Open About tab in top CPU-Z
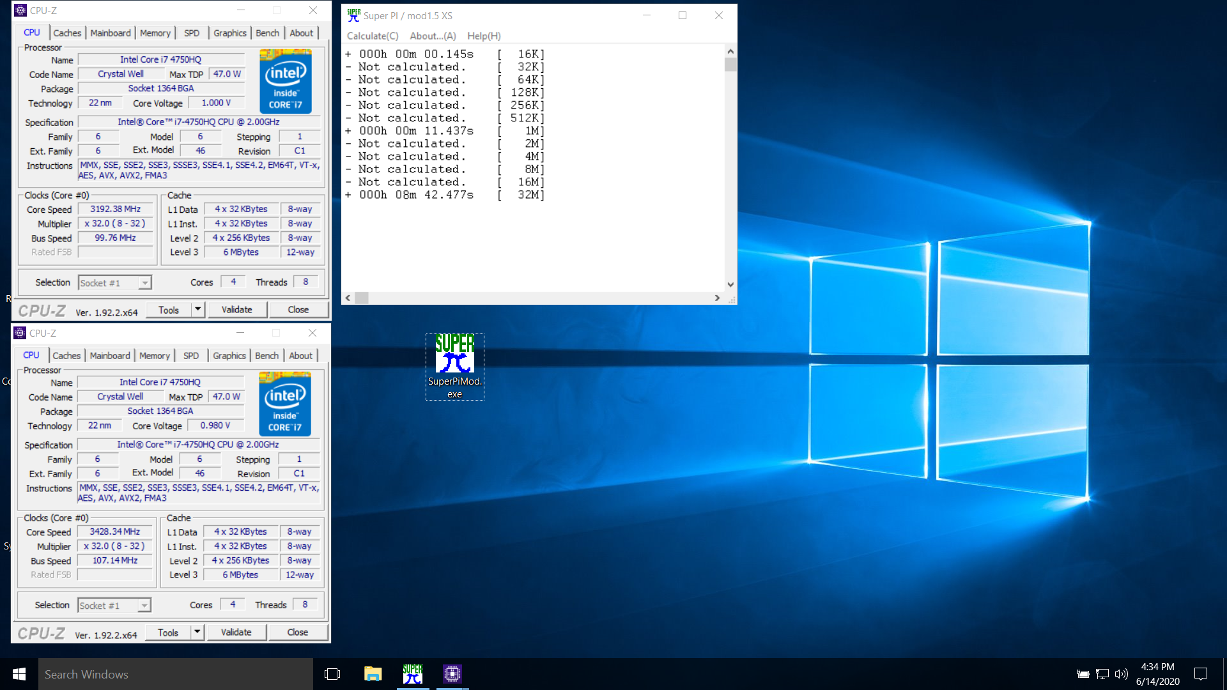Image resolution: width=1227 pixels, height=690 pixels. 302,33
